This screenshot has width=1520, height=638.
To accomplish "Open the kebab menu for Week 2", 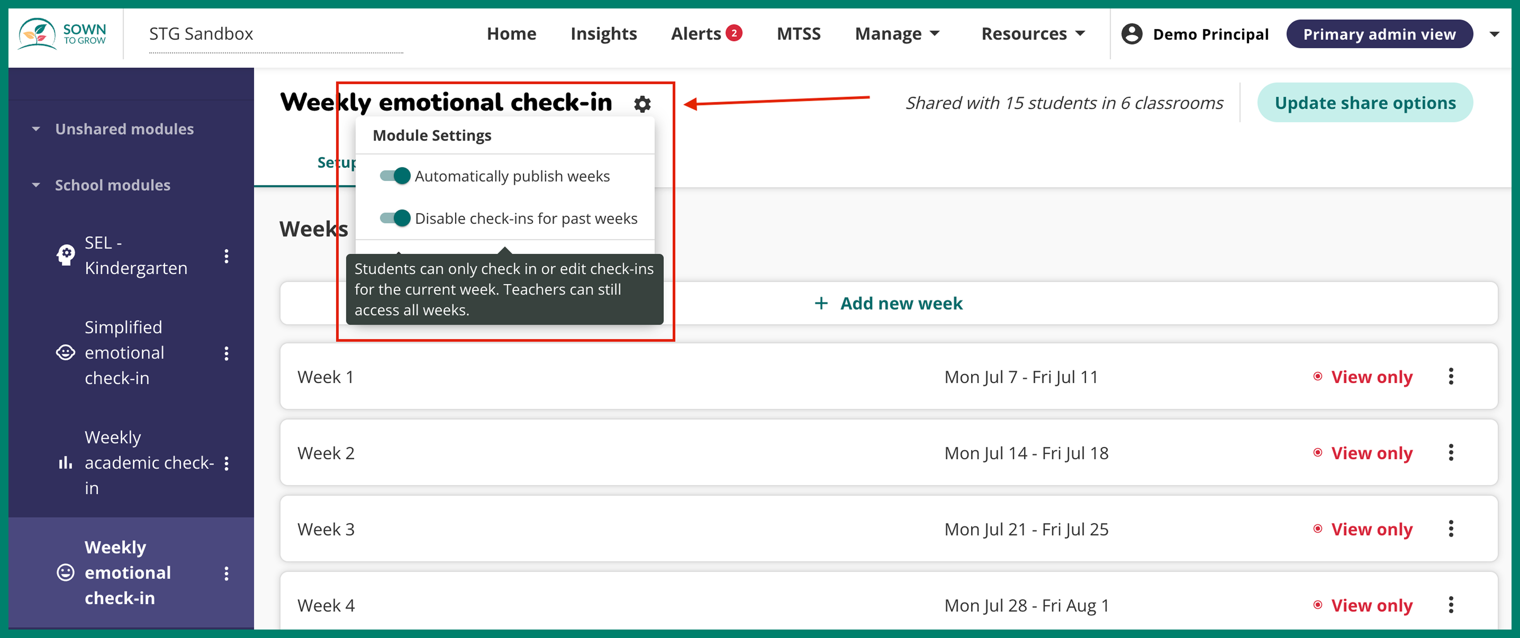I will (1450, 452).
